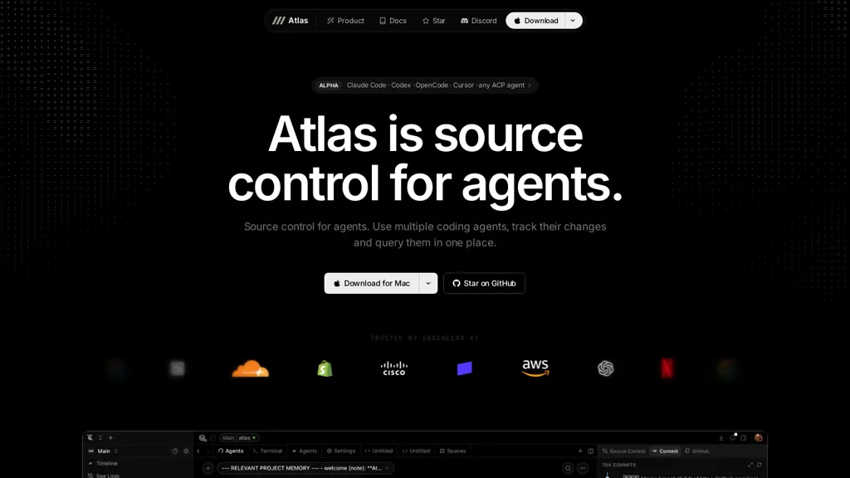Click the Main / atlas branch pill

[x=239, y=438]
